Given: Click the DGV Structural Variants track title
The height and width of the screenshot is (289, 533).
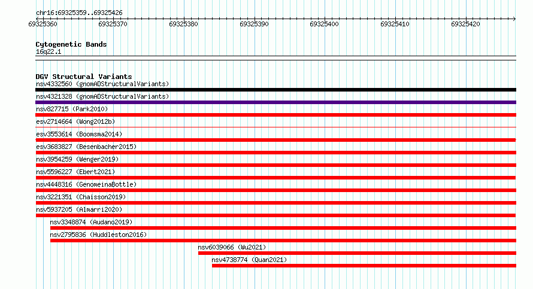Looking at the screenshot, I should point(84,77).
